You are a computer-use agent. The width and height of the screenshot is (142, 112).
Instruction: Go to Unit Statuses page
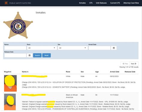click(101, 3)
